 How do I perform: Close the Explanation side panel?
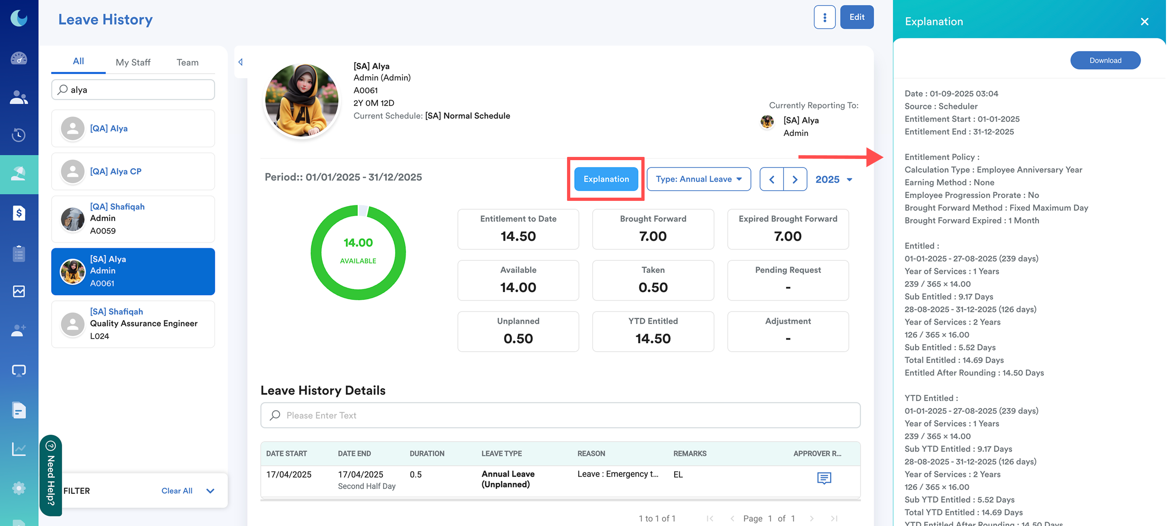pos(1144,22)
